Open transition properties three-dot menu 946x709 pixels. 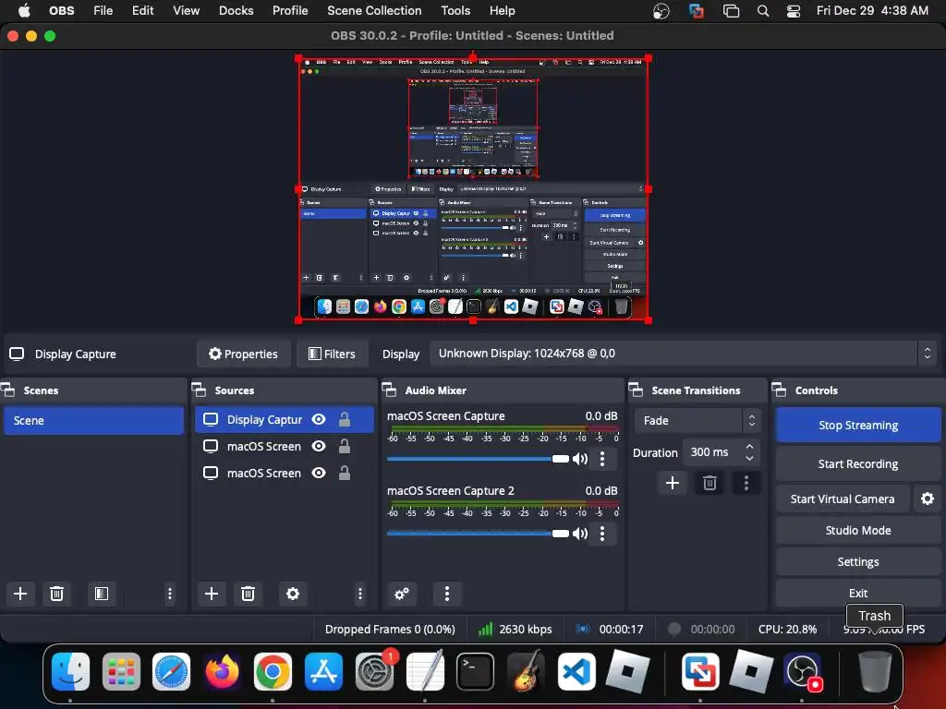click(746, 483)
